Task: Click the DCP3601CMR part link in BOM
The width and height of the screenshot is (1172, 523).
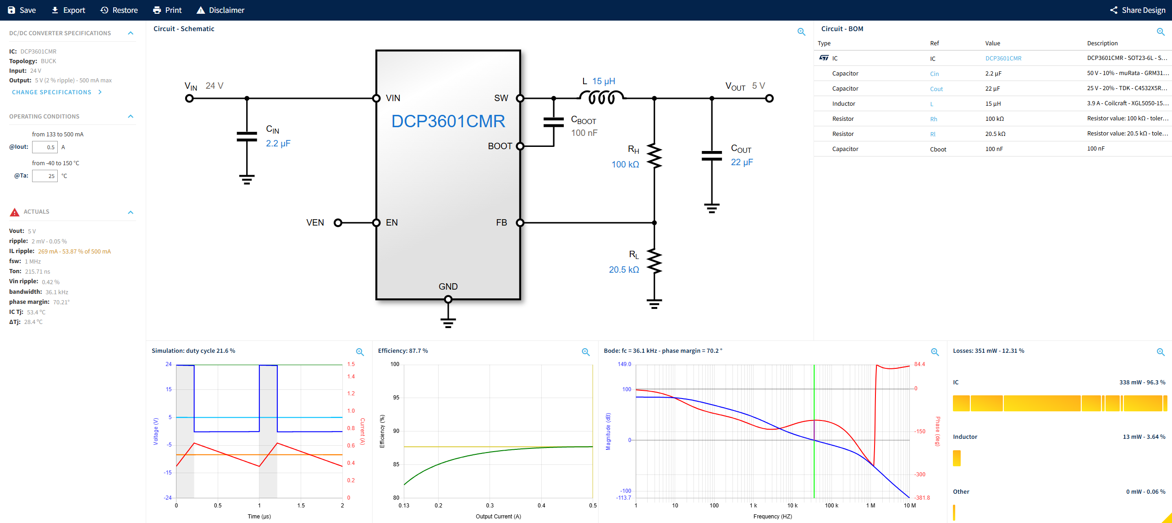Action: (x=1003, y=58)
